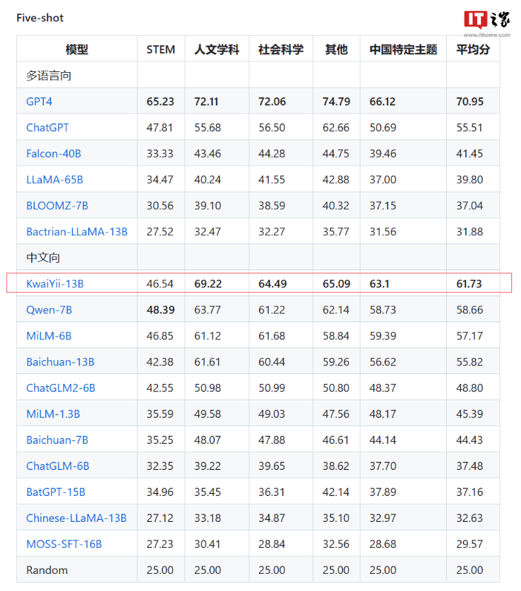Click the Falcon-40B link
Screen dimensions: 521x591
click(x=53, y=154)
